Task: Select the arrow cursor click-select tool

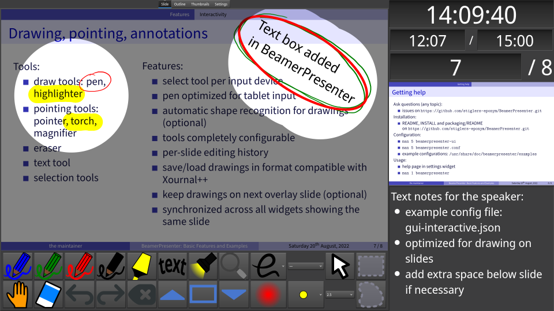Action: [x=340, y=266]
